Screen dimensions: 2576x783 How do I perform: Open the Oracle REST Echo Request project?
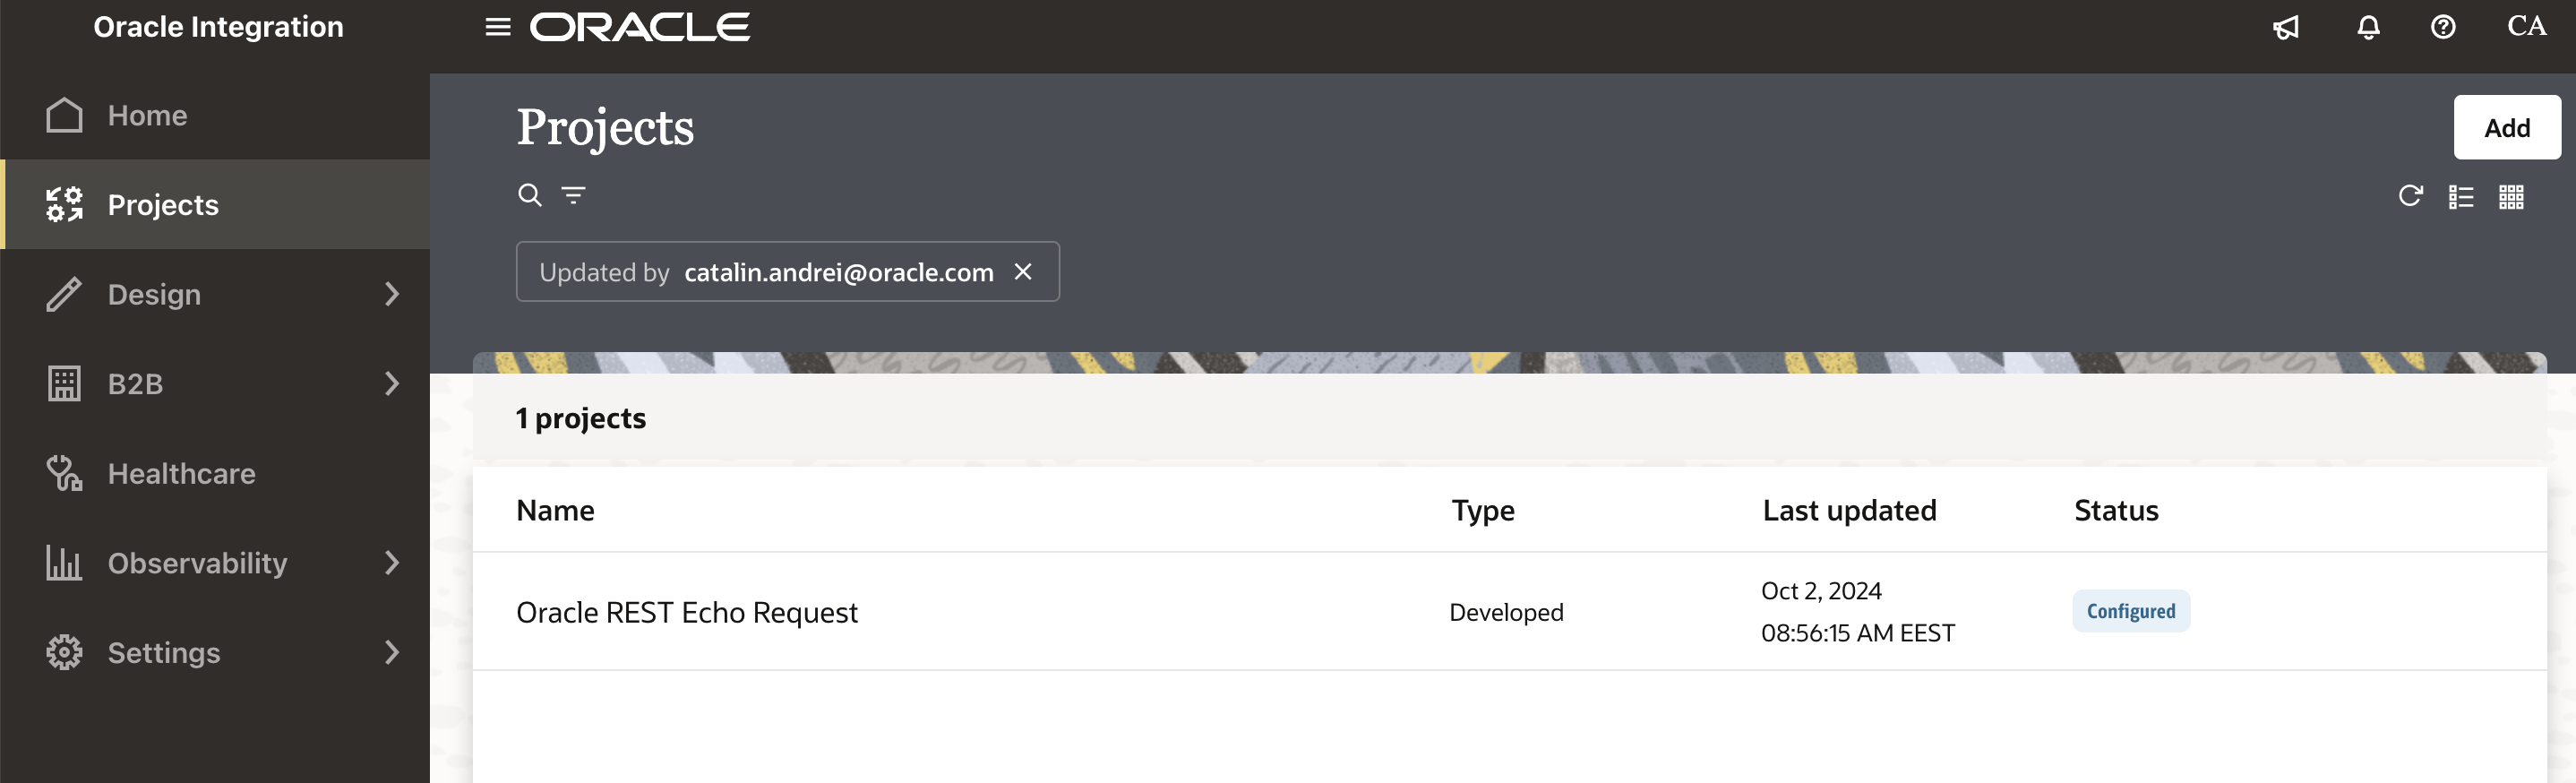point(687,612)
